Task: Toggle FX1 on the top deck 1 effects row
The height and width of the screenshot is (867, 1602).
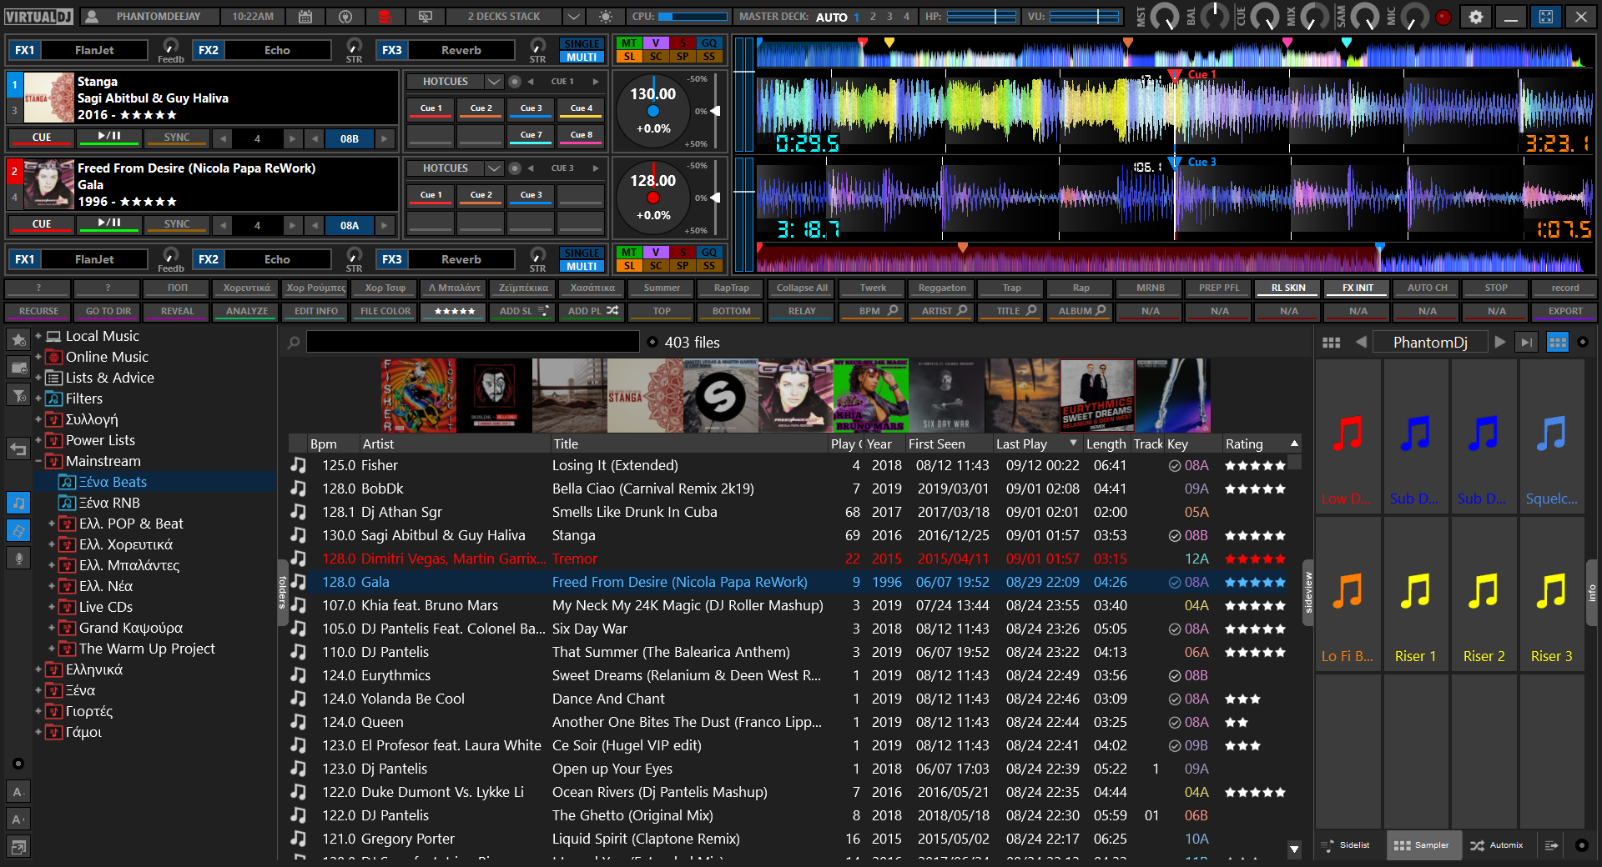Action: (x=24, y=50)
